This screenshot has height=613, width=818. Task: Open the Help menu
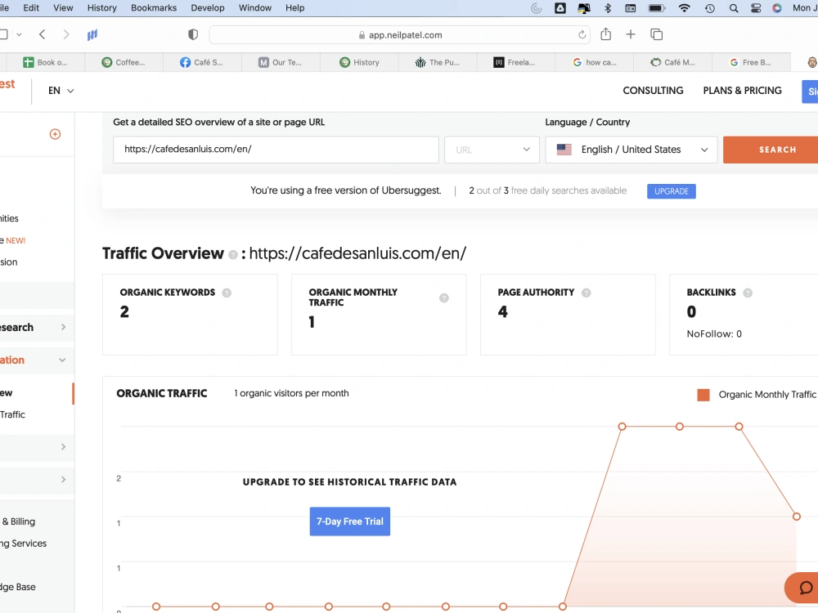point(294,8)
